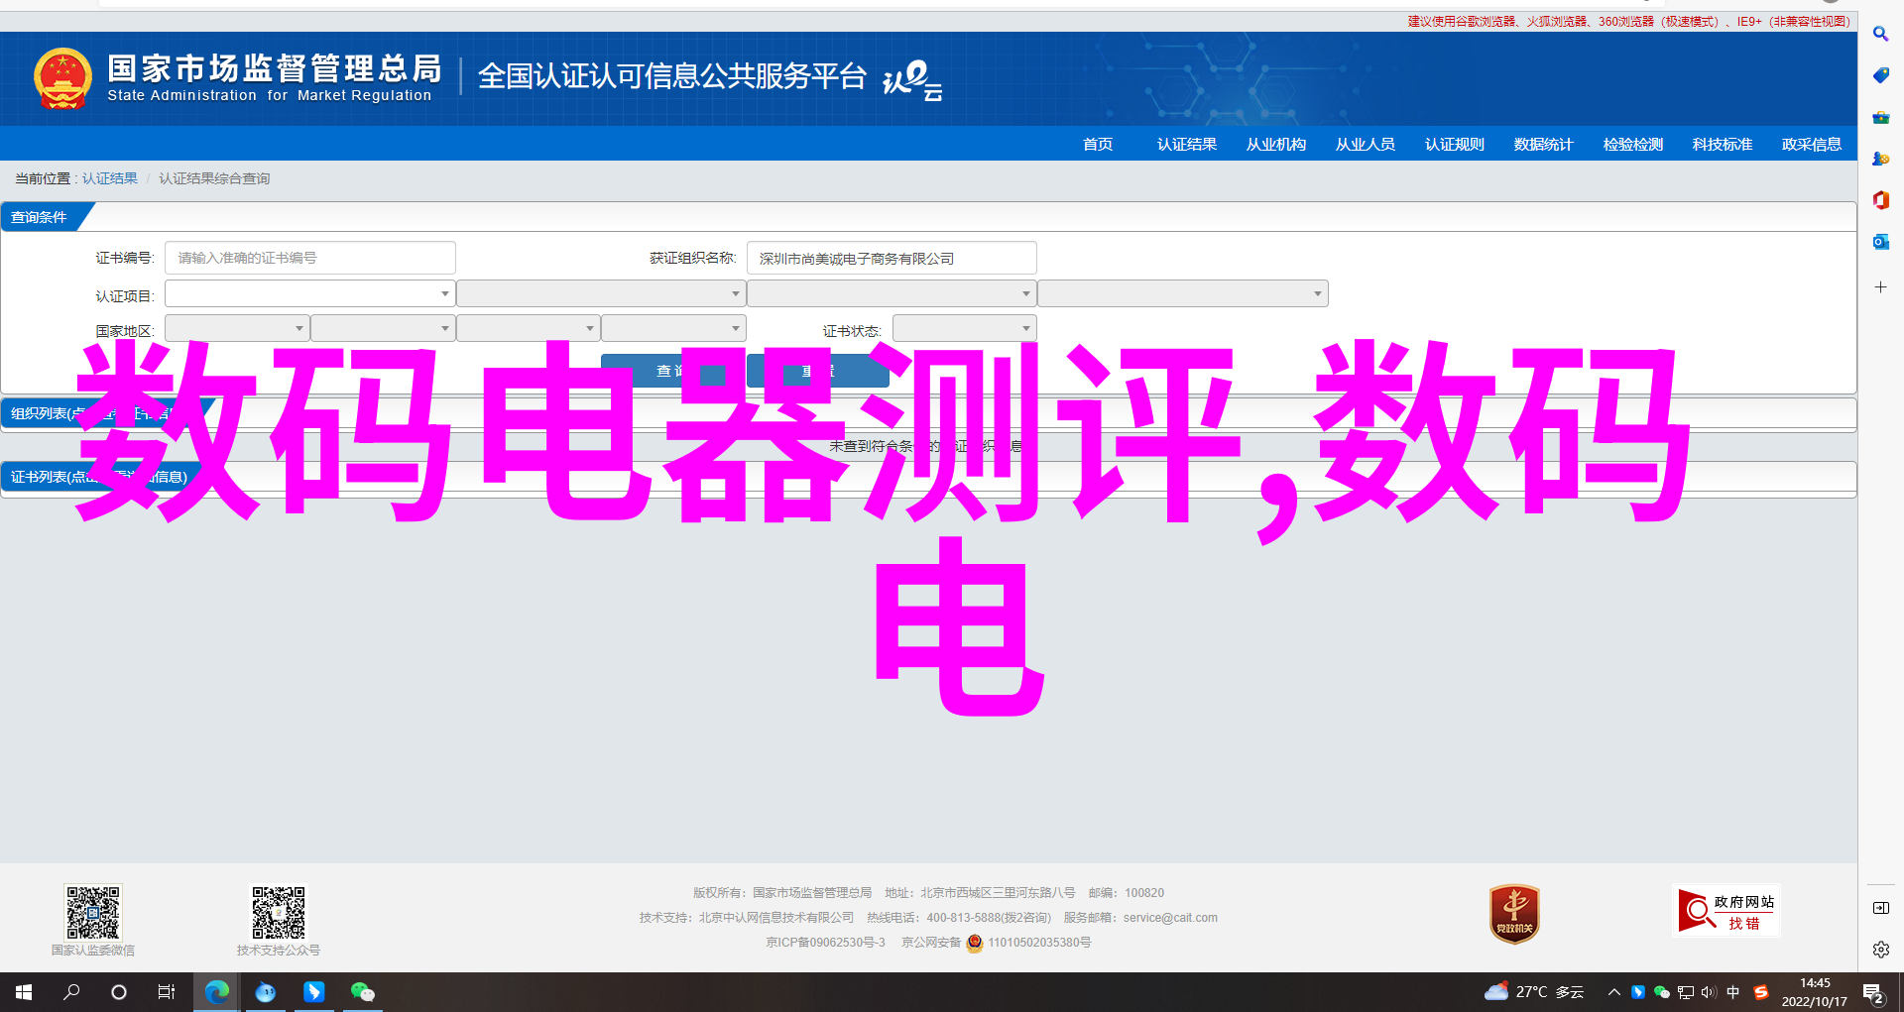Click the police shield beside 京公网安备
The height and width of the screenshot is (1012, 1904).
point(975,943)
